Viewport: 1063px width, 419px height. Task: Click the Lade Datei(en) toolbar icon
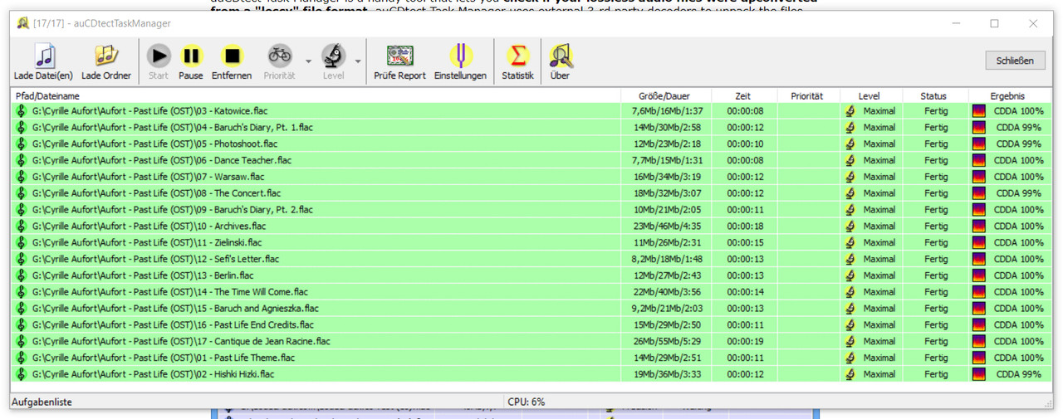[44, 56]
